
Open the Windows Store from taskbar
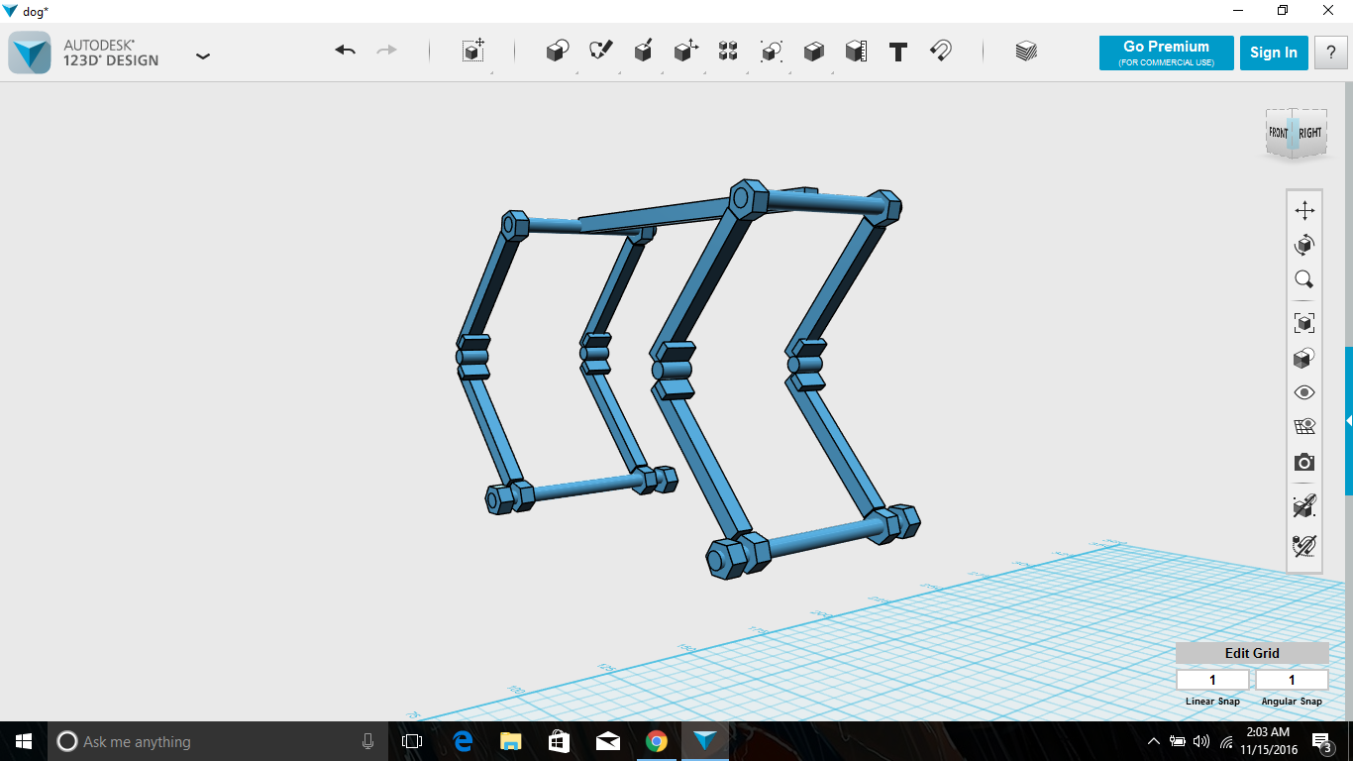pos(559,741)
